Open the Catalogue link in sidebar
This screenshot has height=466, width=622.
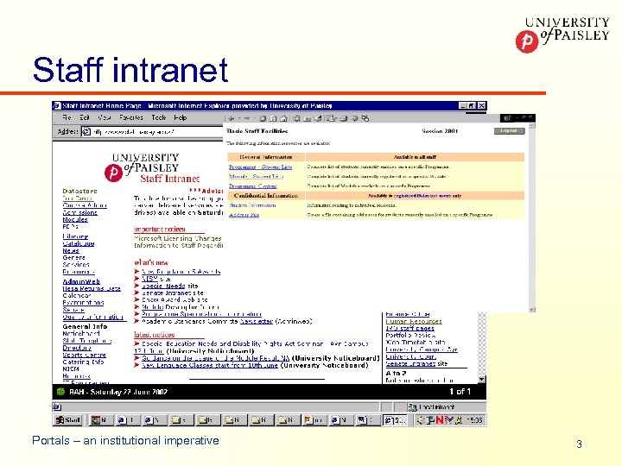[78, 243]
